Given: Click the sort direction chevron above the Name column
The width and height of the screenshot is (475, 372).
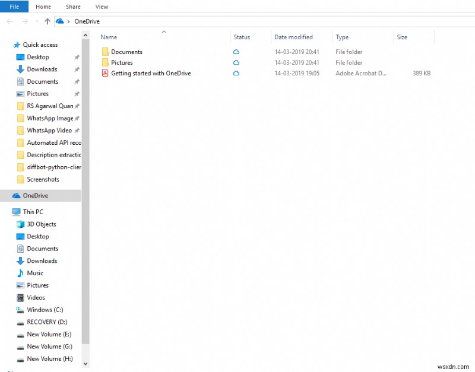Looking at the screenshot, I should pos(163,32).
